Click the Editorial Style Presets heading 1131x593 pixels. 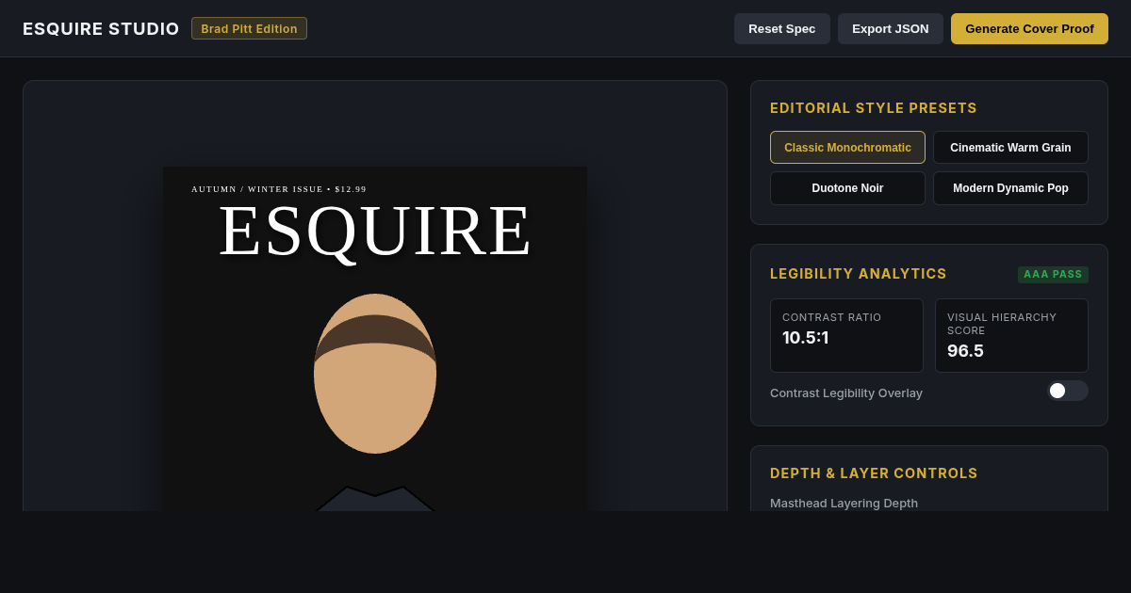click(x=874, y=108)
